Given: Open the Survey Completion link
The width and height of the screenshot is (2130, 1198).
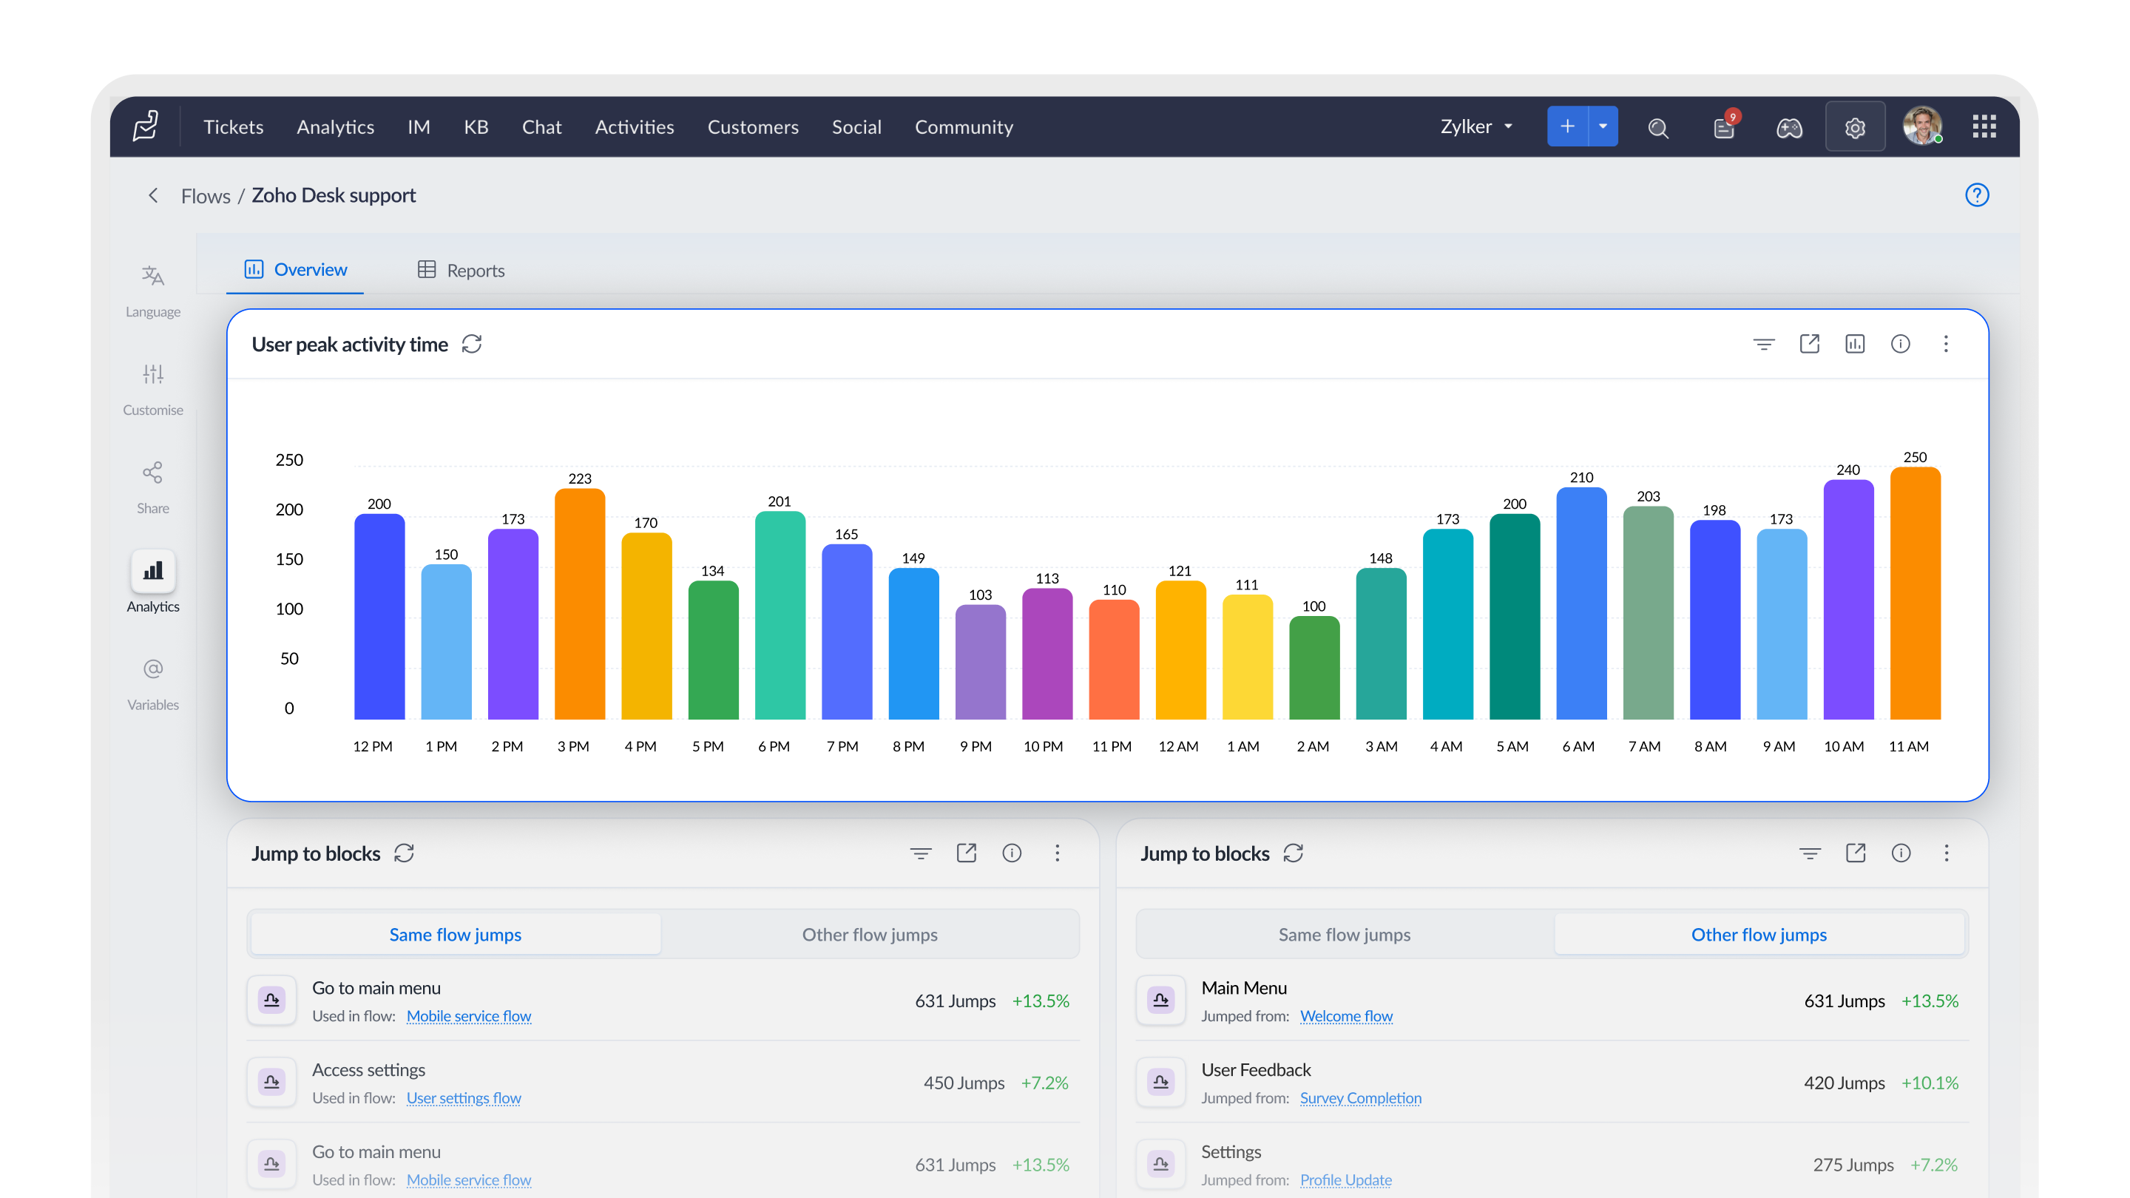Looking at the screenshot, I should click(1361, 1098).
